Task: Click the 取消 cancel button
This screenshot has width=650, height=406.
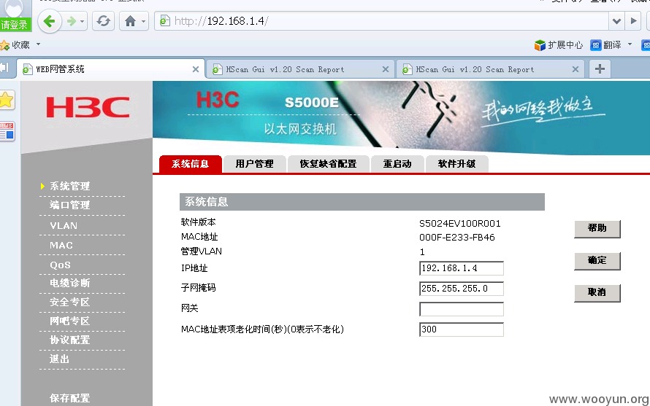Action: pyautogui.click(x=597, y=292)
